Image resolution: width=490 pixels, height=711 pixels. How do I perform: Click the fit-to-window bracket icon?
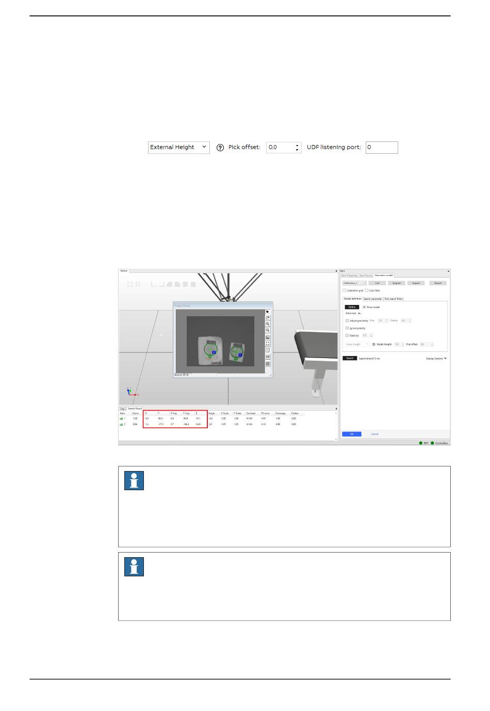point(268,344)
